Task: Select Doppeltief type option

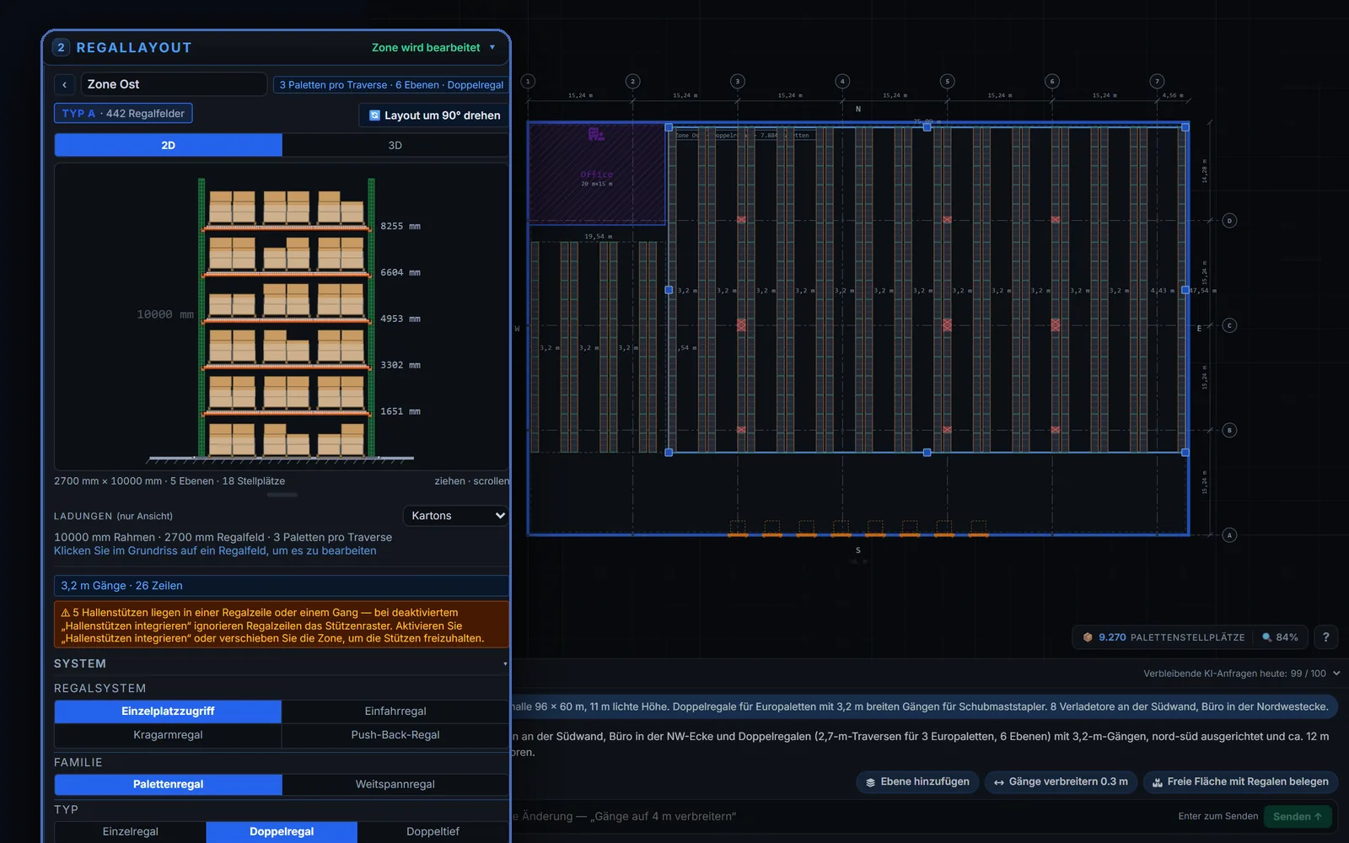Action: click(433, 832)
